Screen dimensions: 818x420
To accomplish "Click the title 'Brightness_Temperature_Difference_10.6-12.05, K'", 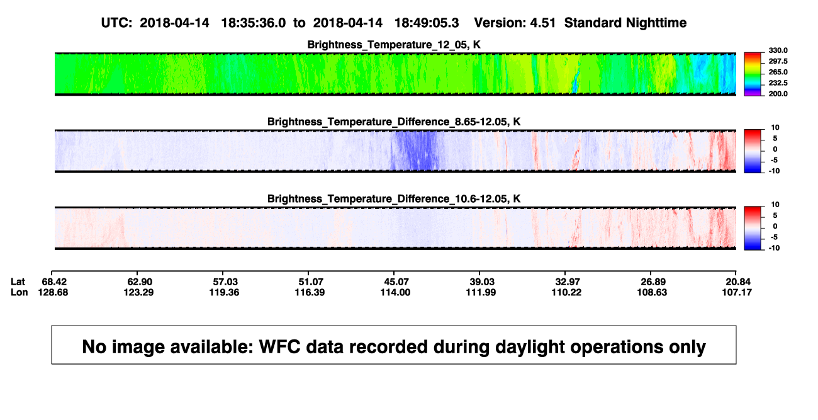I will click(x=394, y=198).
